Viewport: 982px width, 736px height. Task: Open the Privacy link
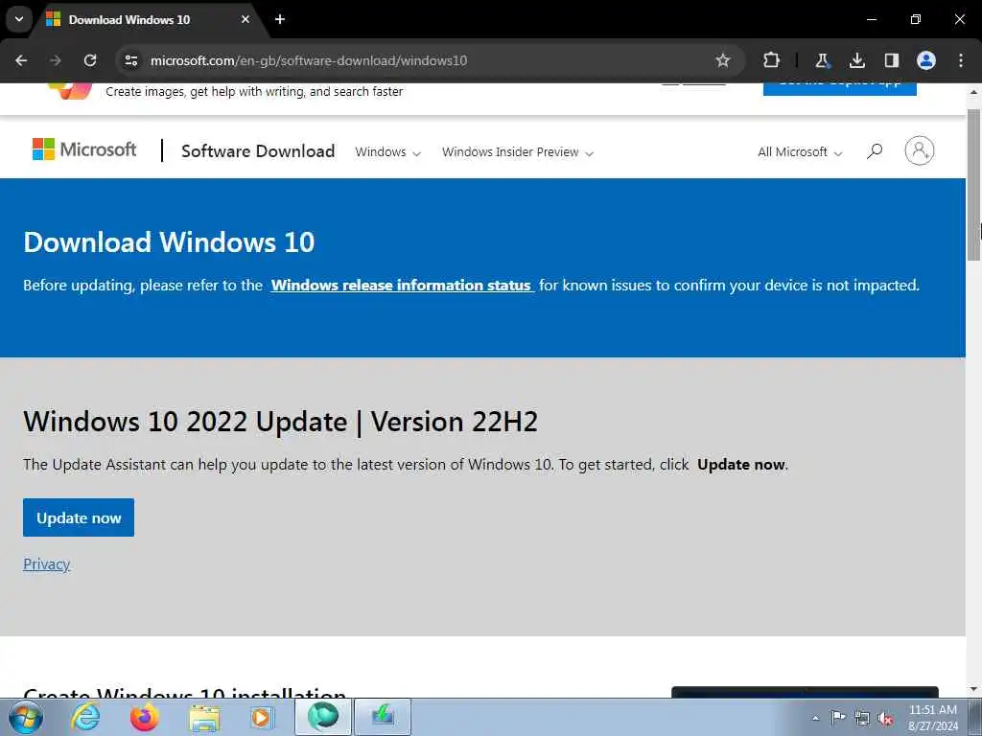[46, 563]
